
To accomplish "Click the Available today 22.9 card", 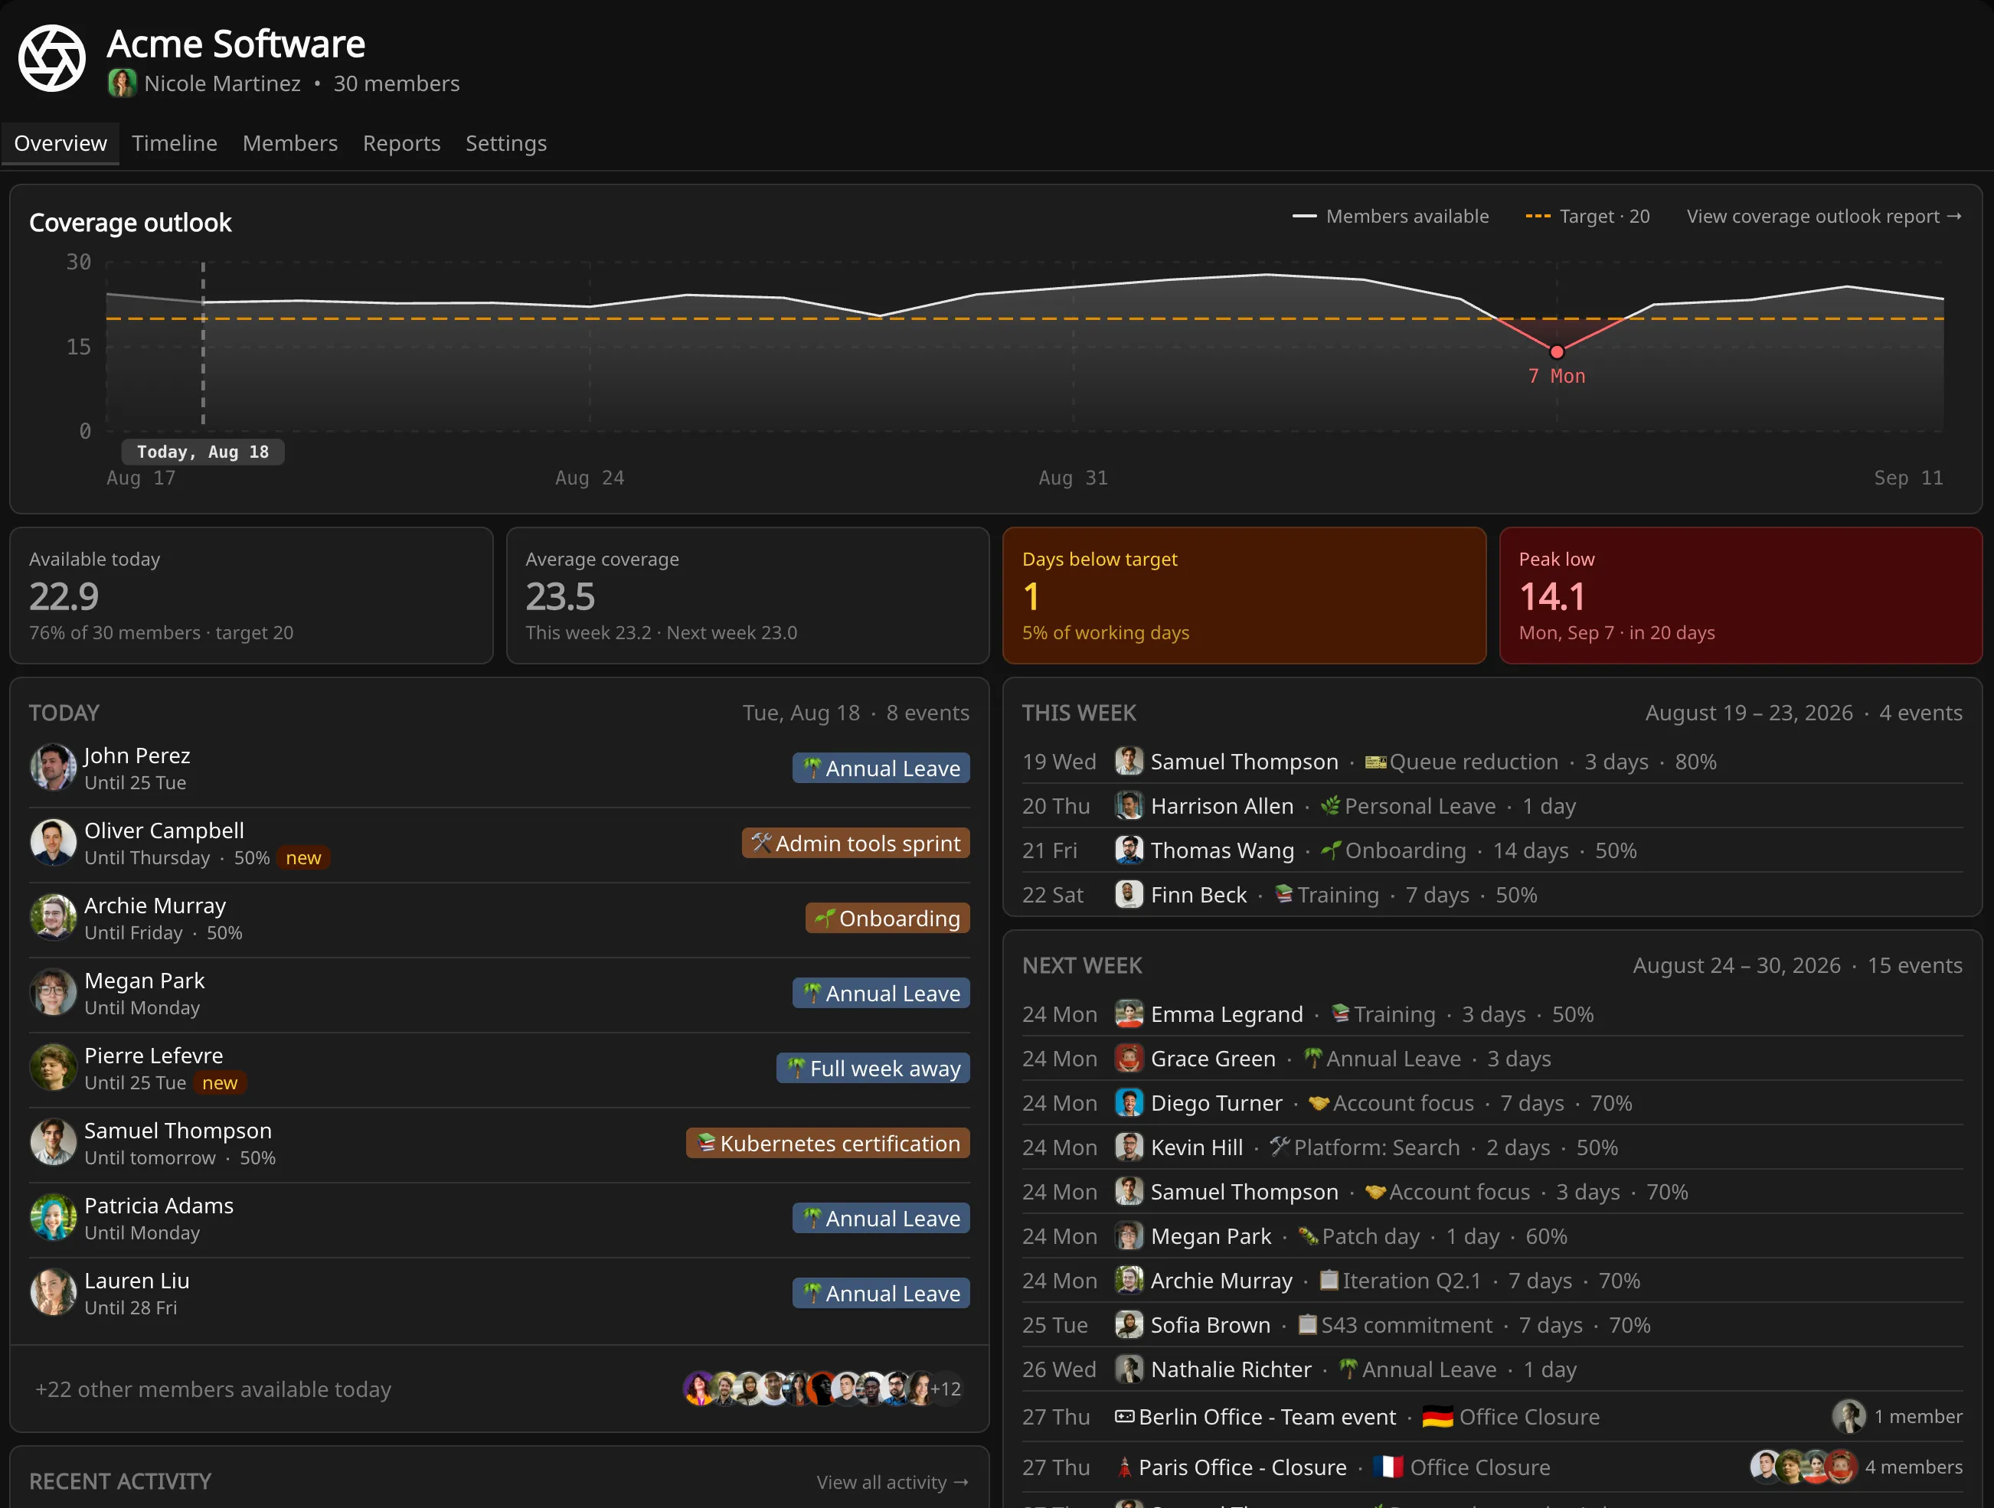I will (x=251, y=596).
